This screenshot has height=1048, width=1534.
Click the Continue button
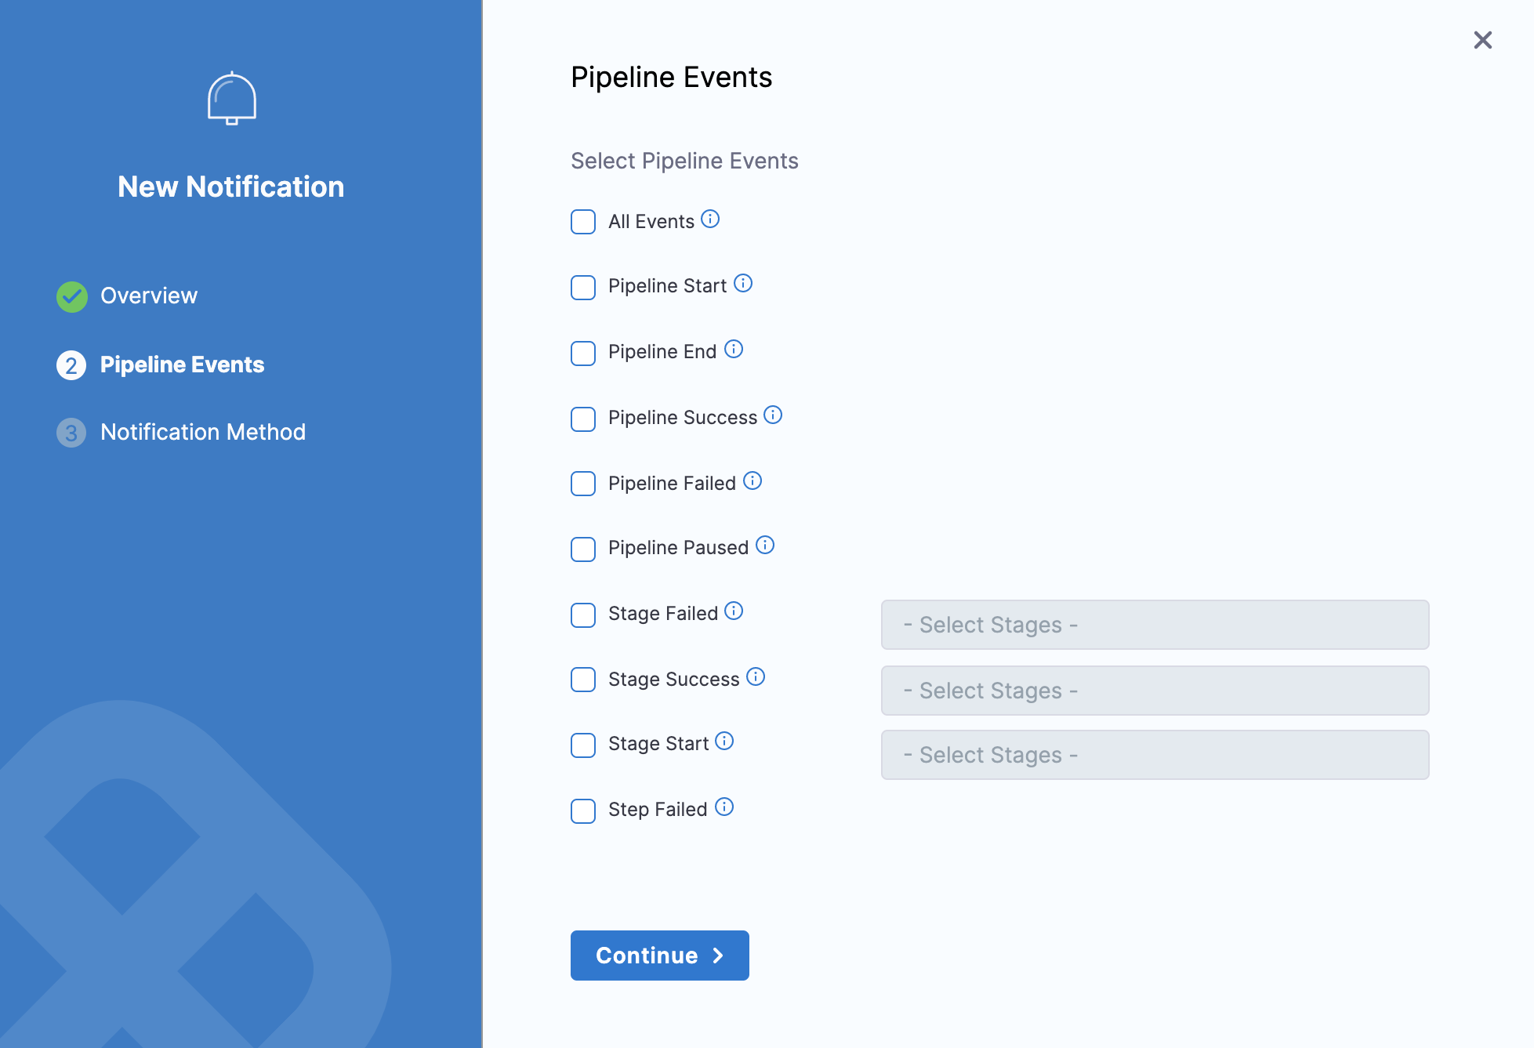tap(659, 956)
